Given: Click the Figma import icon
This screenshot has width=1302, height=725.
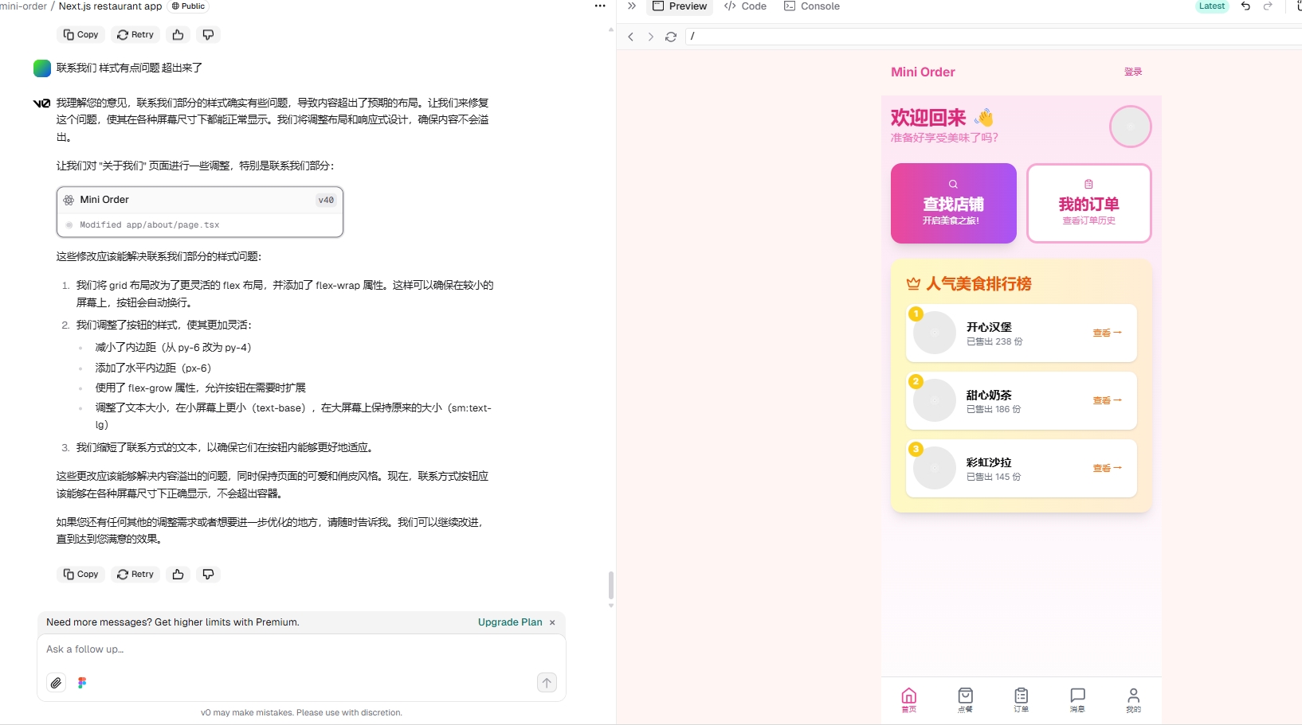Looking at the screenshot, I should click(82, 683).
